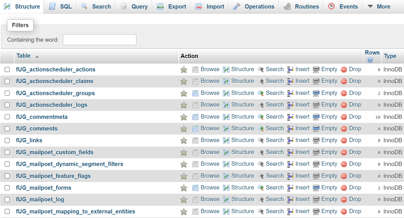404x218 pixels.
Task: Collapse the Filters panel header
Action: point(20,25)
